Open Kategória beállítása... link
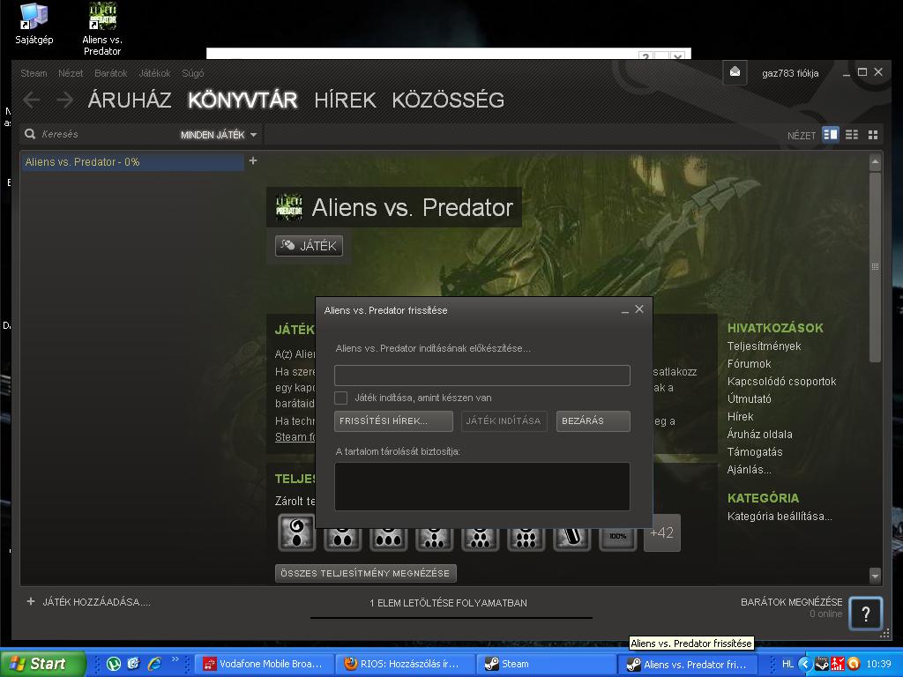This screenshot has height=677, width=903. 780,517
